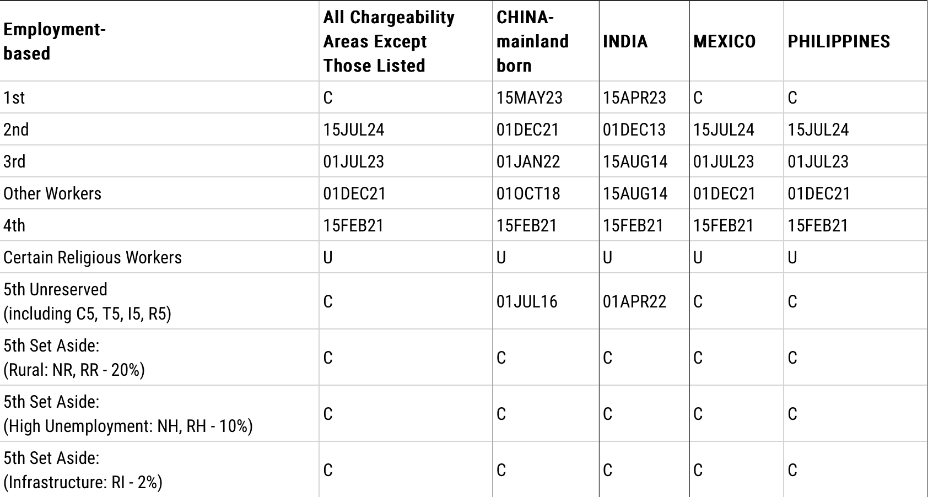Image resolution: width=928 pixels, height=497 pixels.
Task: Click the Infrastructure set aside row label
Action: (83, 470)
